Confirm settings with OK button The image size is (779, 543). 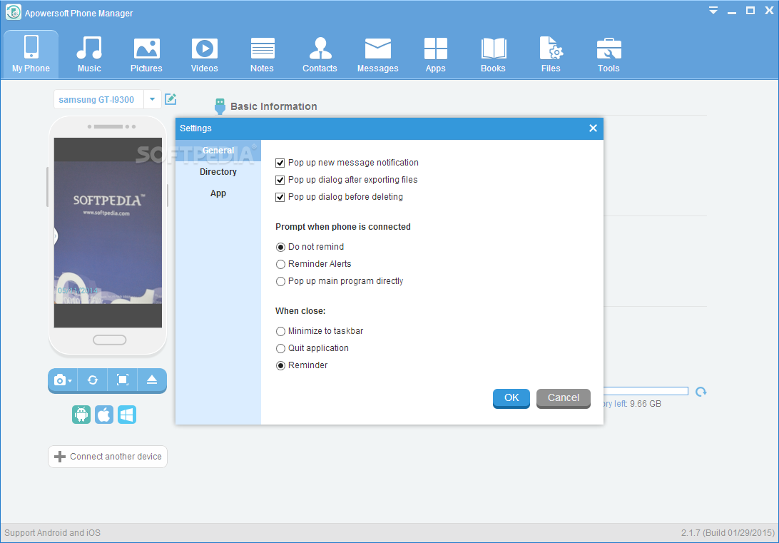click(511, 398)
